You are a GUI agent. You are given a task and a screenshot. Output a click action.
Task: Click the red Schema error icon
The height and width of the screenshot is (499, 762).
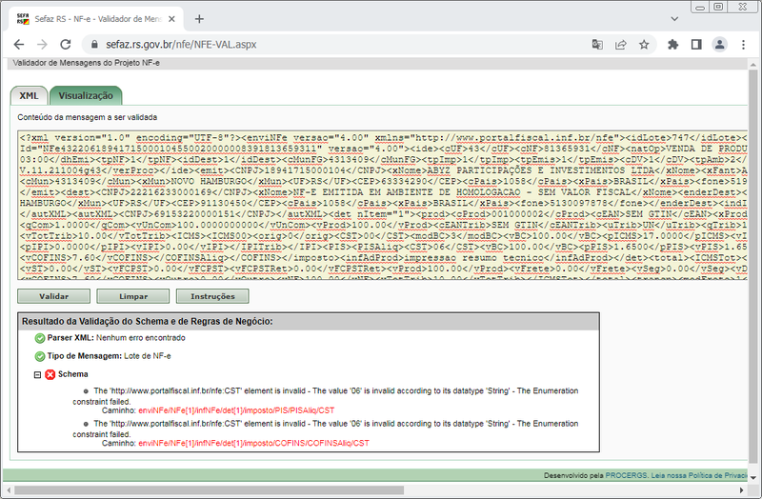50,374
